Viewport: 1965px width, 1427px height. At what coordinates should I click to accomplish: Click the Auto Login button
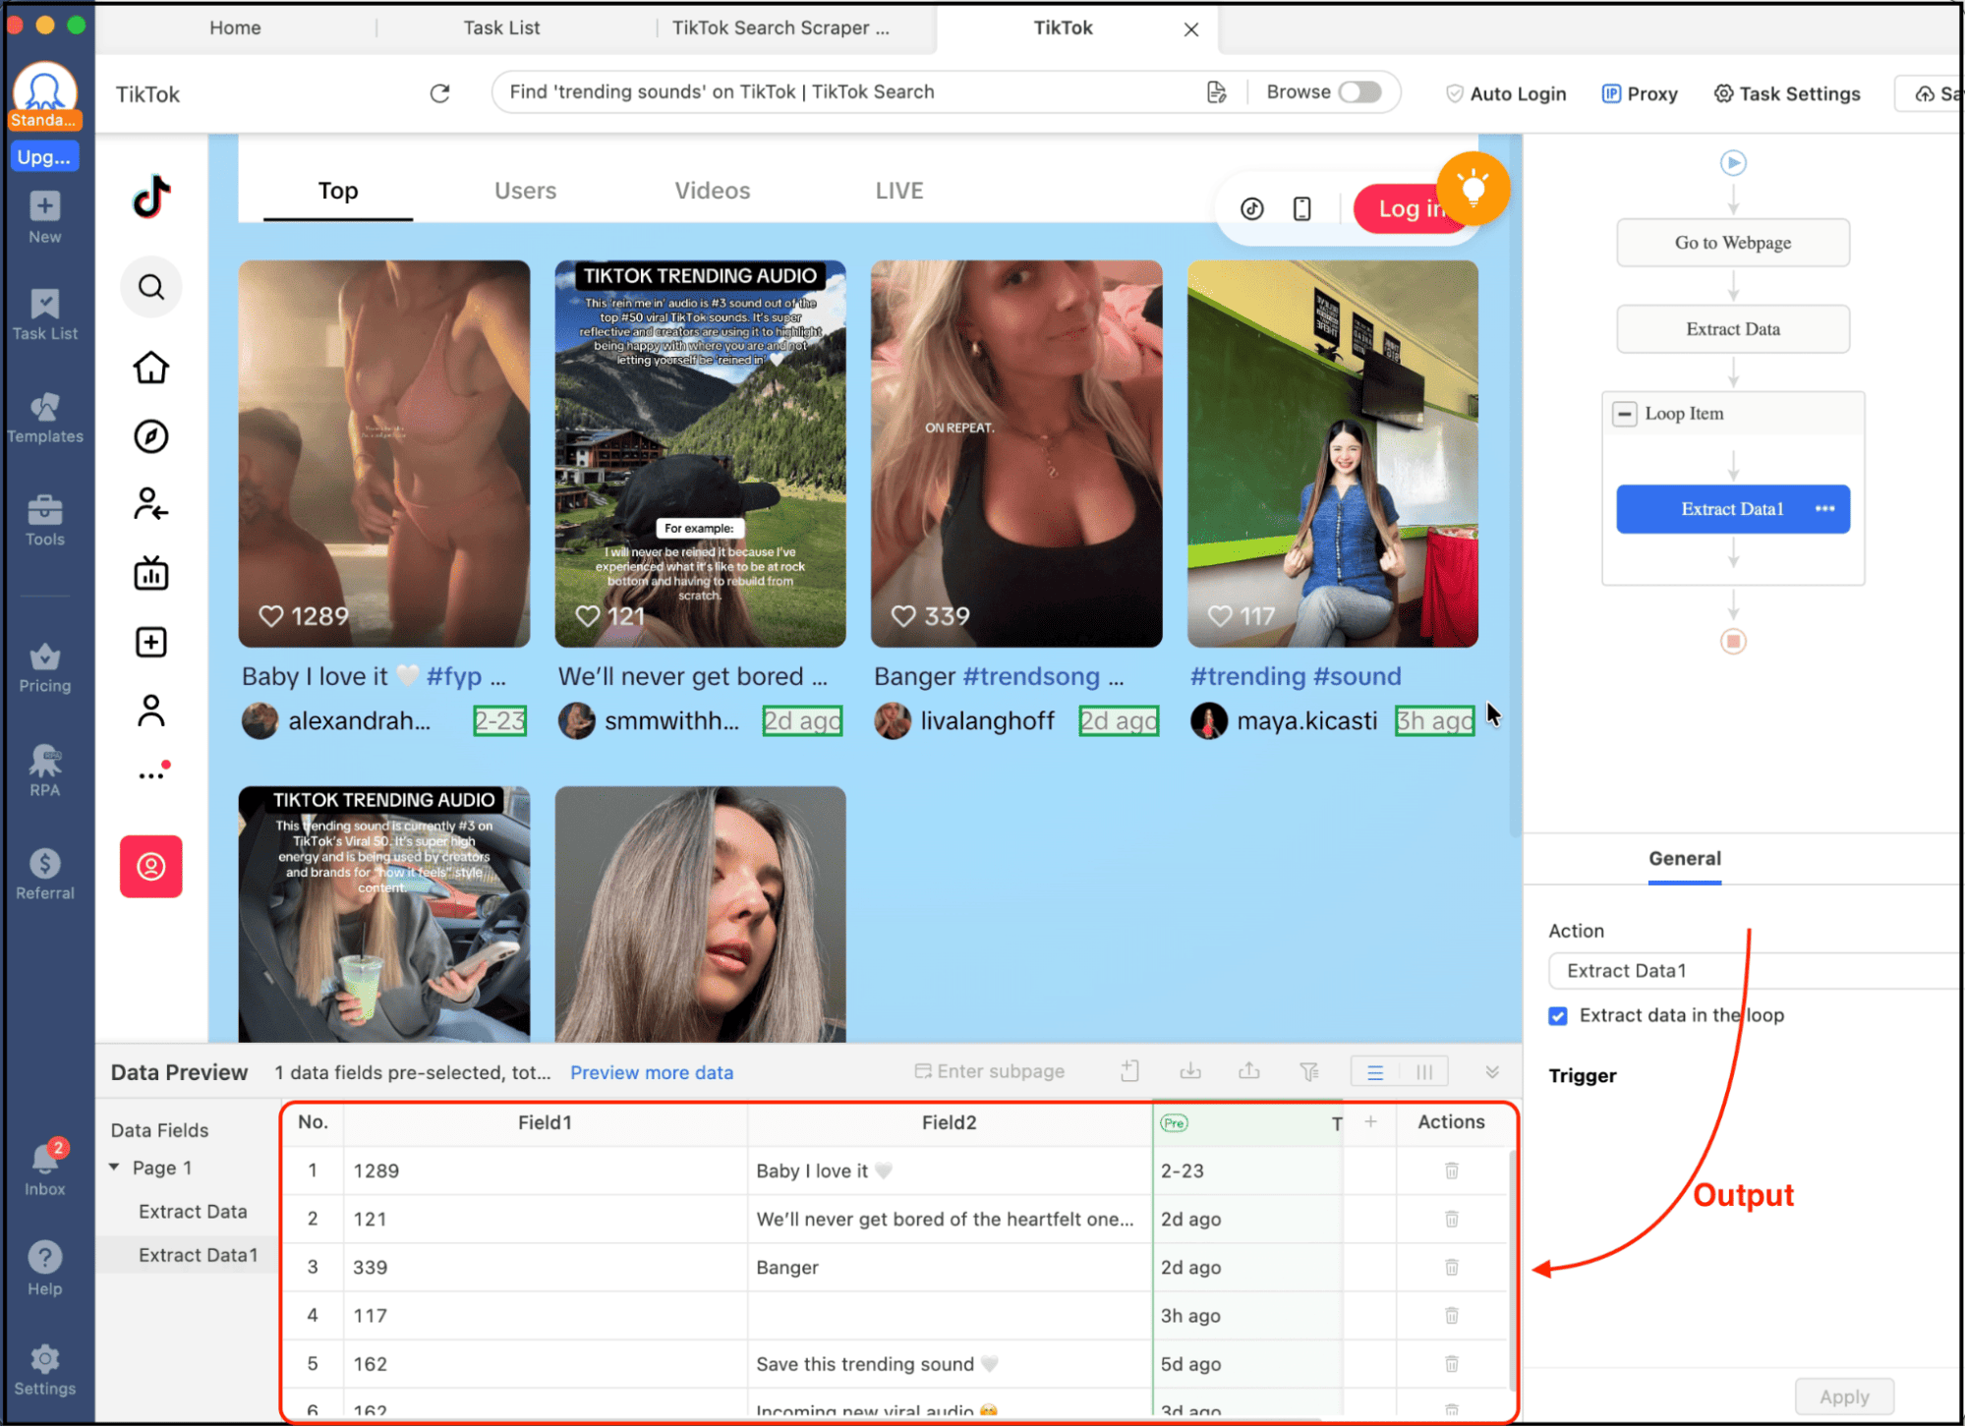pyautogui.click(x=1506, y=93)
